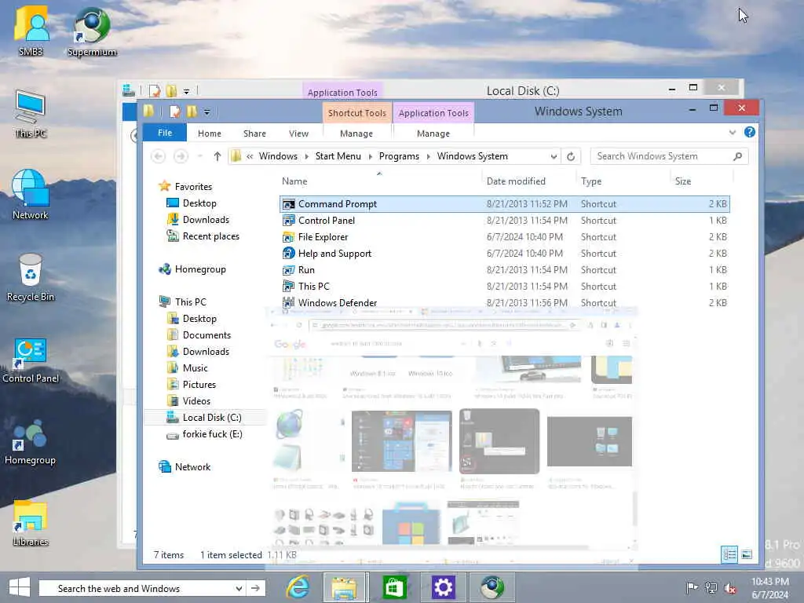Select the SMB3 user folder icon
Image resolution: width=804 pixels, height=603 pixels.
coord(31,31)
